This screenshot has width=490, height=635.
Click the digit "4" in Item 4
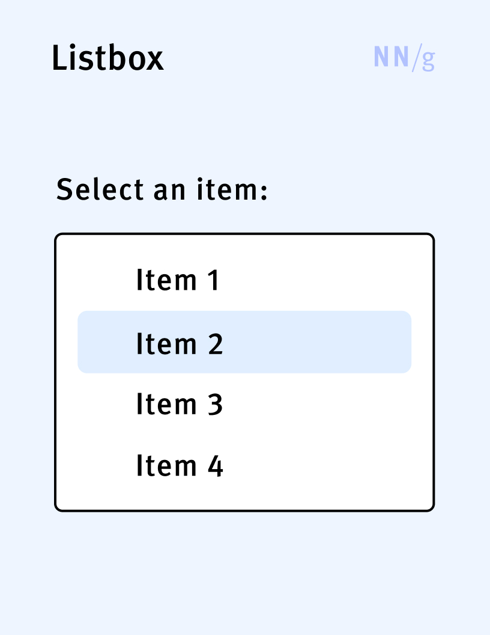[x=216, y=466]
